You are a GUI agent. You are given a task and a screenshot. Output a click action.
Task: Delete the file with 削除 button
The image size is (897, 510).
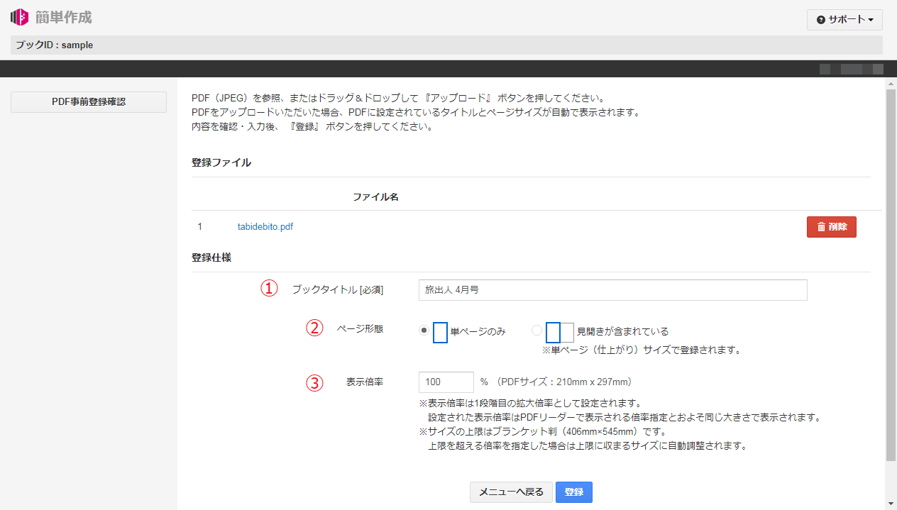[831, 227]
